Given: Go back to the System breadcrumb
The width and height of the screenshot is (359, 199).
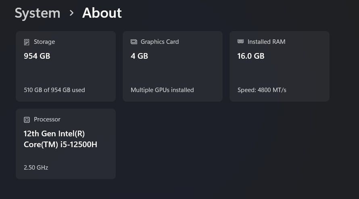Looking at the screenshot, I should [x=37, y=13].
